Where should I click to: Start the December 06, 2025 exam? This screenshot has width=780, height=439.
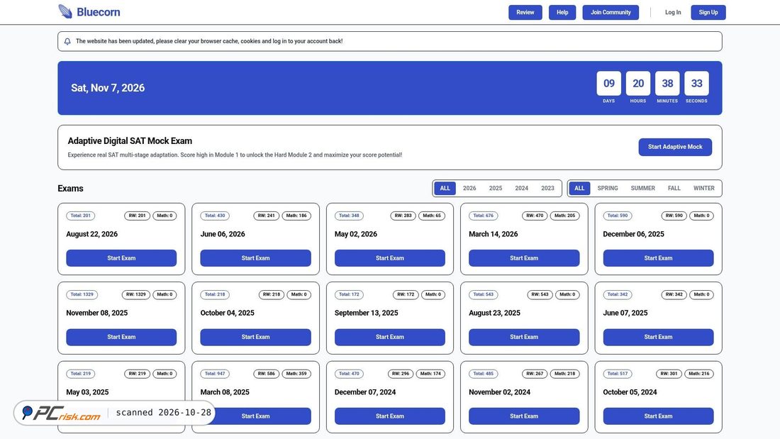658,258
